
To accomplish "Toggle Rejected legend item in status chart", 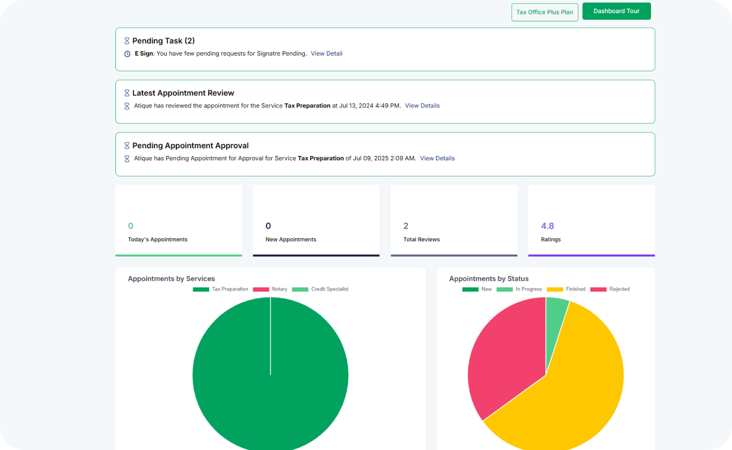I will coord(610,289).
